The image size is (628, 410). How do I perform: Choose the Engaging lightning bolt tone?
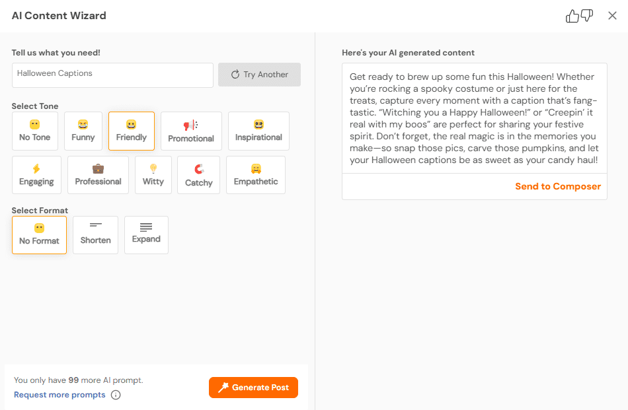[36, 175]
